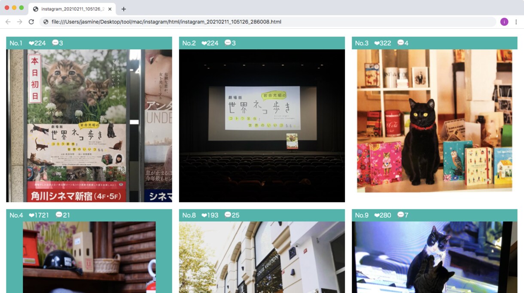This screenshot has height=293, width=524.
Task: Reload the current page
Action: click(31, 22)
